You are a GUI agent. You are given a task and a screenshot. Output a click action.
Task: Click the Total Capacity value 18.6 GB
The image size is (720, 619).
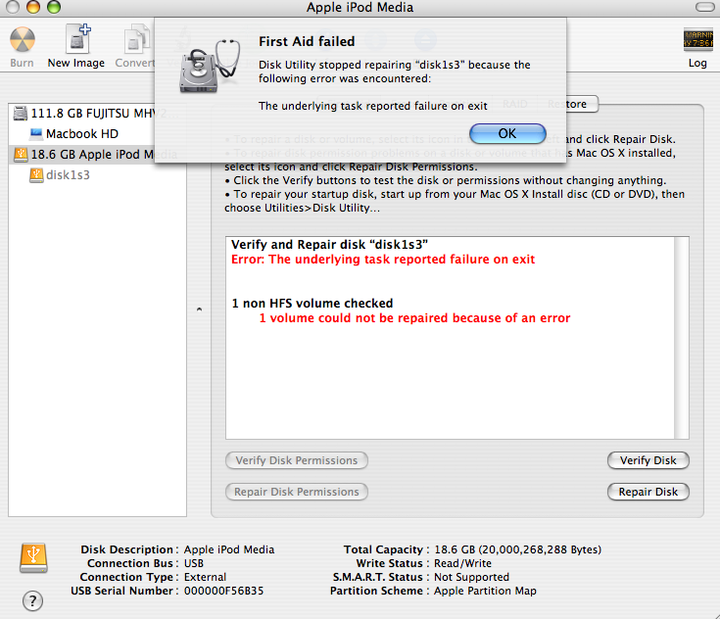pos(518,549)
